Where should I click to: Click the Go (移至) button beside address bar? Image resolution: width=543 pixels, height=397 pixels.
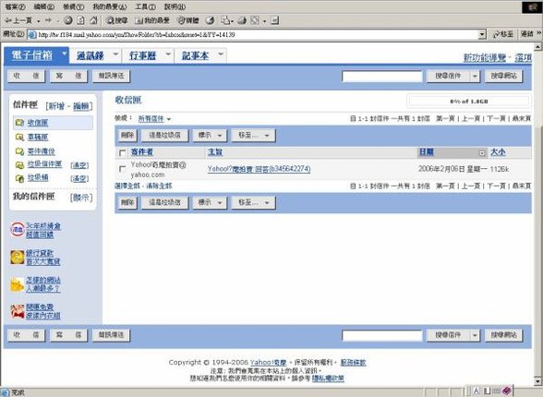click(x=502, y=34)
